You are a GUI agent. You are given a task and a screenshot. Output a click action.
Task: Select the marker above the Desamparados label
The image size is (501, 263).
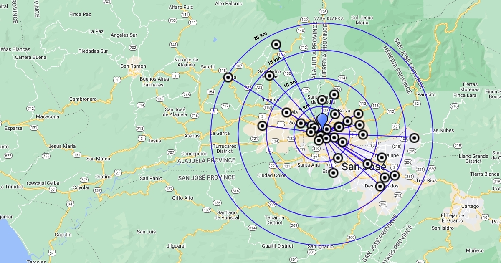click(385, 178)
